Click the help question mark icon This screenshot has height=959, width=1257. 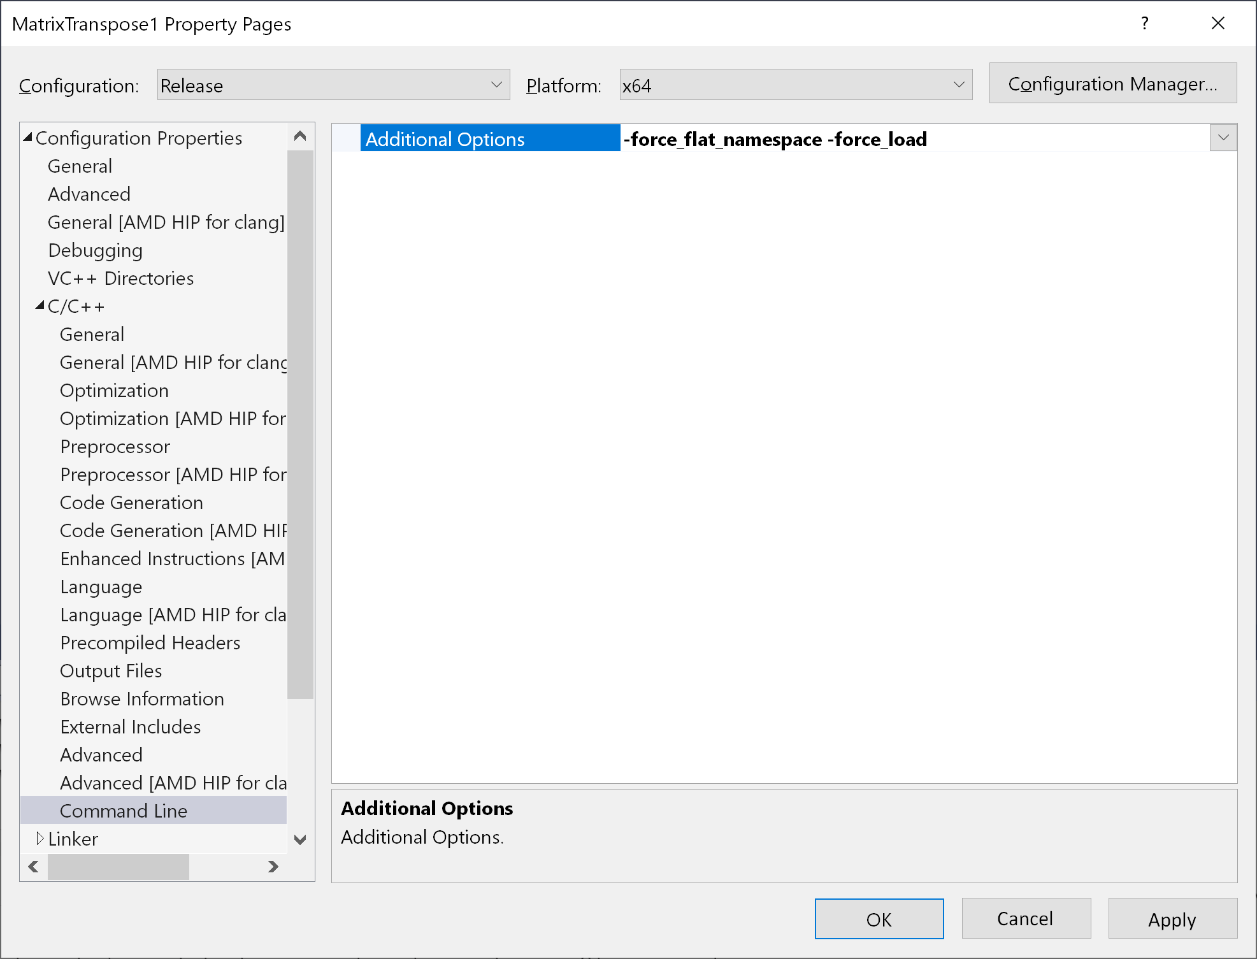[1145, 24]
